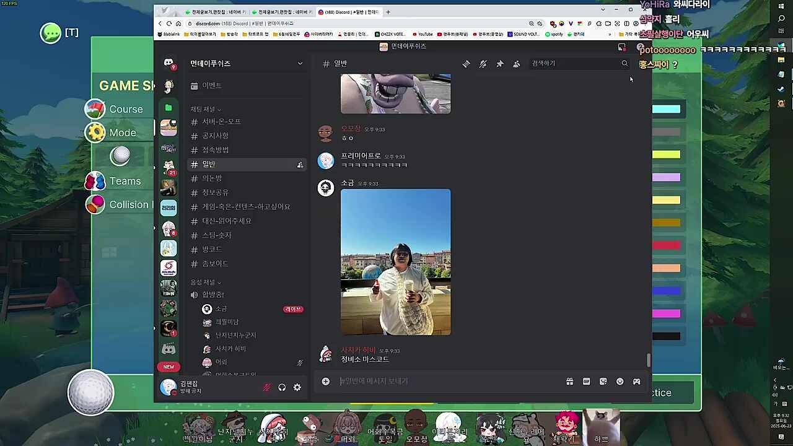Toggle headphone deafen in user panel
This screenshot has height=446, width=793.
[x=282, y=387]
